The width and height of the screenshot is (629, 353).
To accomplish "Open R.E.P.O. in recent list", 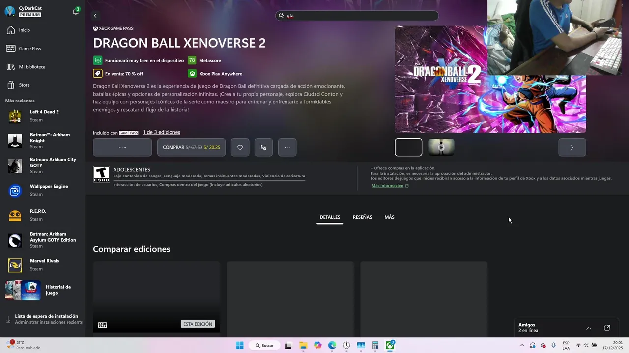I will pos(42,215).
